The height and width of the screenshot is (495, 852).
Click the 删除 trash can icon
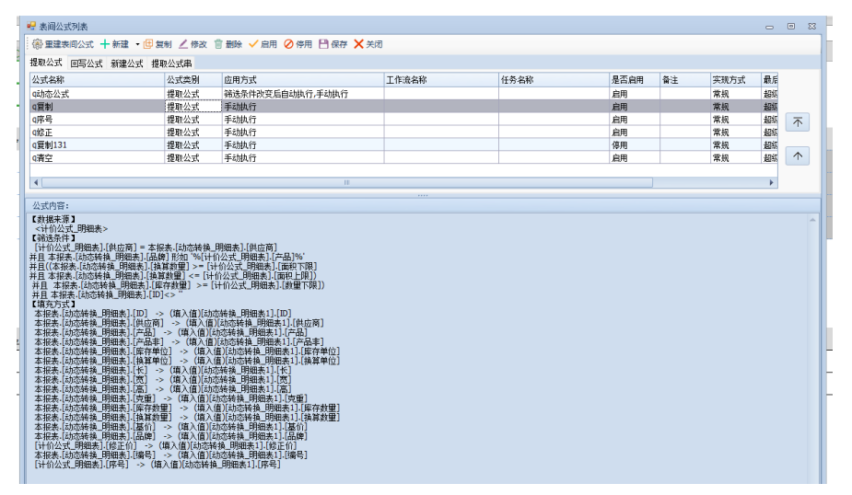[x=218, y=44]
